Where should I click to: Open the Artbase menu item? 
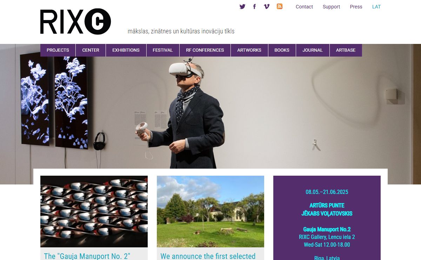(x=346, y=50)
